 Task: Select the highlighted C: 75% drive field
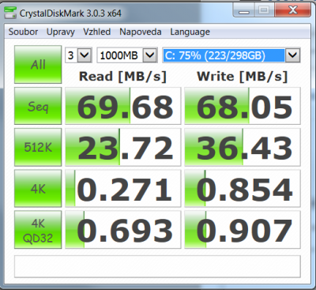pyautogui.click(x=224, y=55)
